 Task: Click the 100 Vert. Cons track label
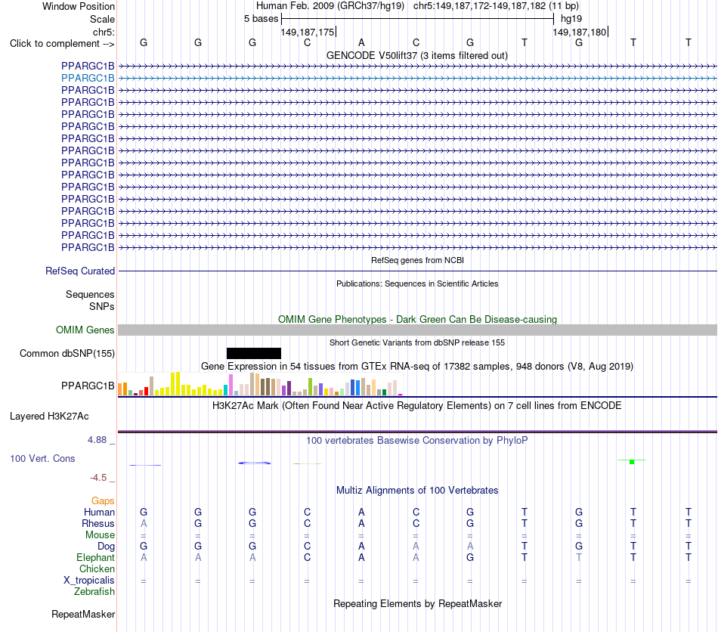coord(42,458)
